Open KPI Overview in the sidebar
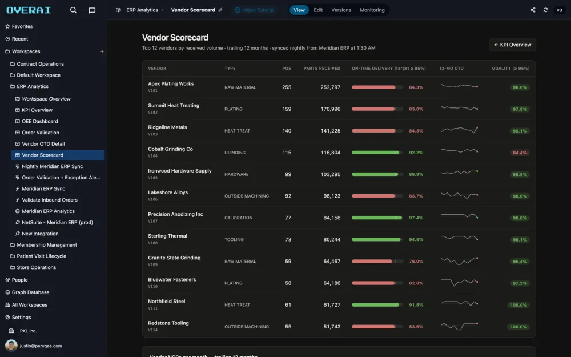The image size is (571, 357). pyautogui.click(x=34, y=110)
